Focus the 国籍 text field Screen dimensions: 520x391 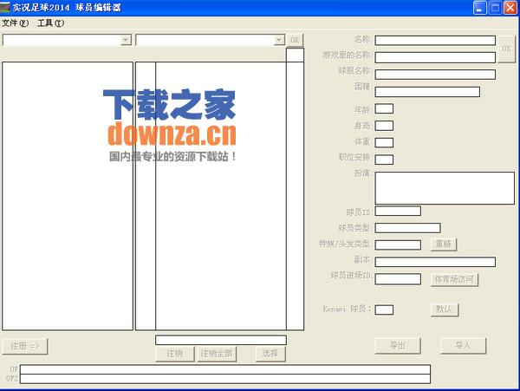pyautogui.click(x=427, y=92)
